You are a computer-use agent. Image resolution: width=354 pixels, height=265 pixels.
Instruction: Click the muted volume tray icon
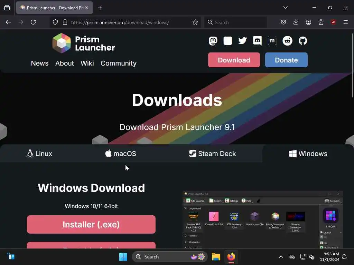click(312, 257)
